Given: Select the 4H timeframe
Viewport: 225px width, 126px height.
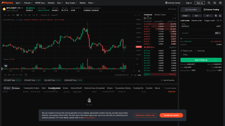Looking at the screenshot, I should coord(21,15).
